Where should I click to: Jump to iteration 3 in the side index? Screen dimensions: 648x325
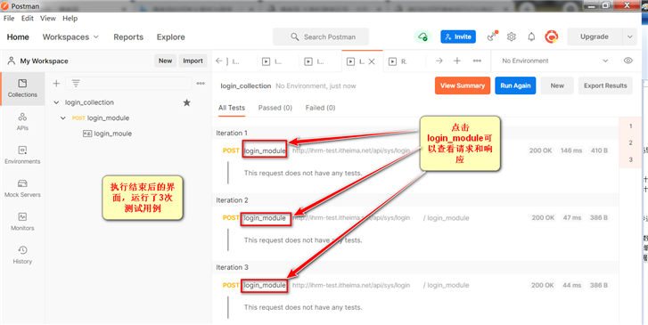coord(631,159)
